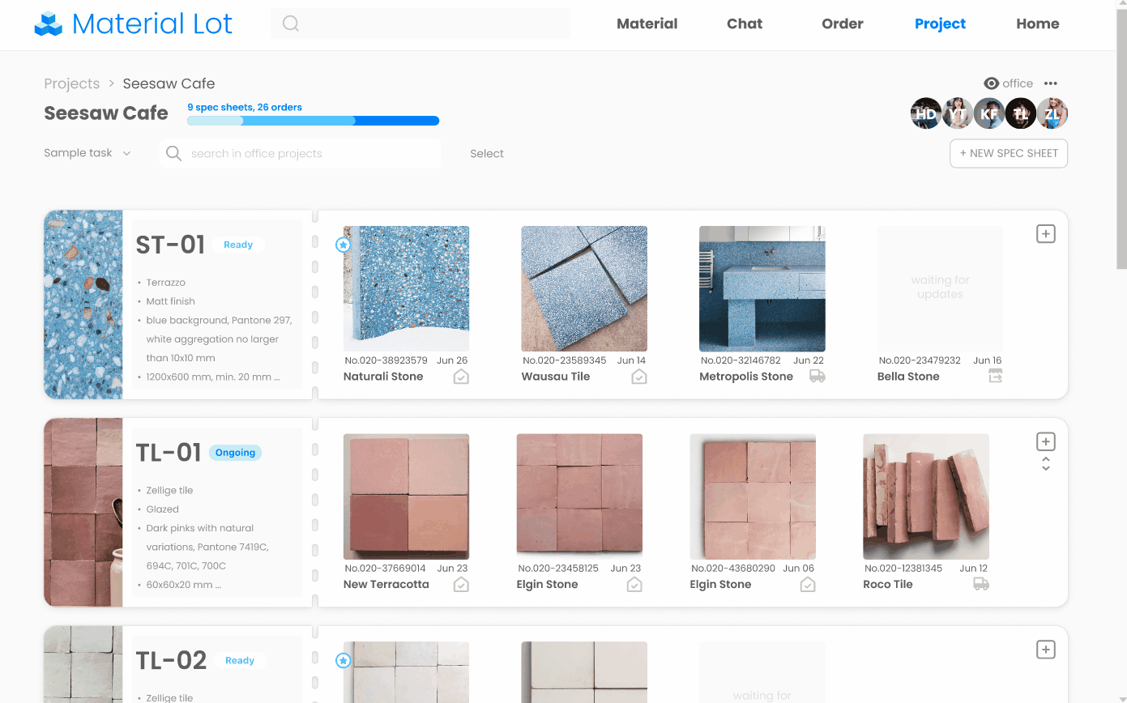Click Wausau Tile received status icon

point(639,377)
